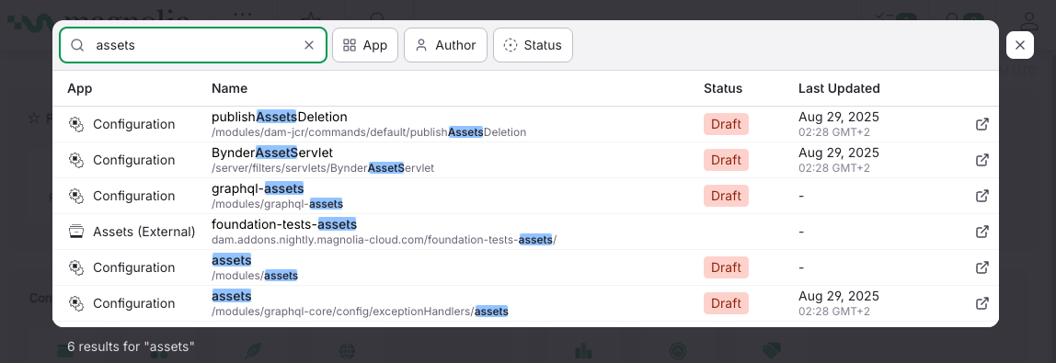Click Assets (External) app label
The width and height of the screenshot is (1056, 363).
coord(144,232)
